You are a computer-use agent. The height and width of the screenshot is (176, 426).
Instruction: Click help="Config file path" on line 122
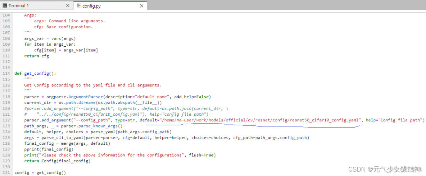pyautogui.click(x=394, y=120)
